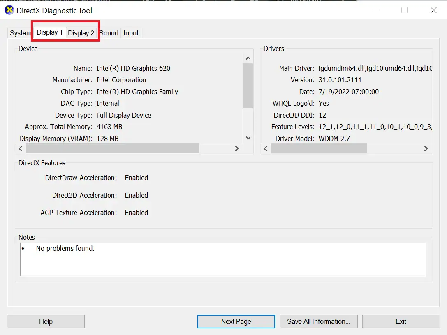
Task: Switch to the System tab
Action: pos(20,33)
